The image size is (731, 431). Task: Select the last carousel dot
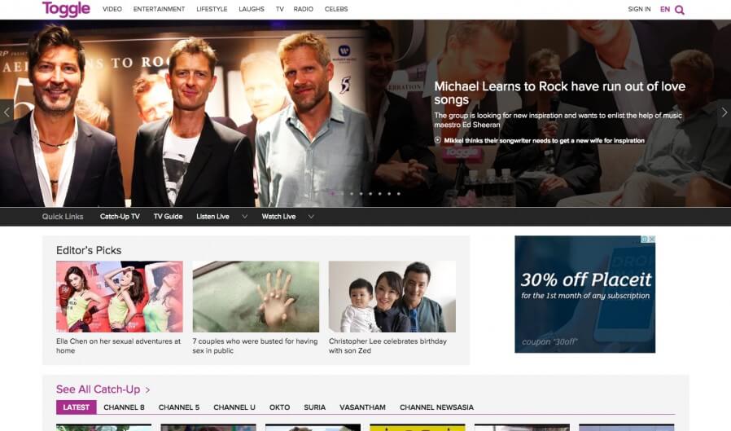click(x=399, y=194)
